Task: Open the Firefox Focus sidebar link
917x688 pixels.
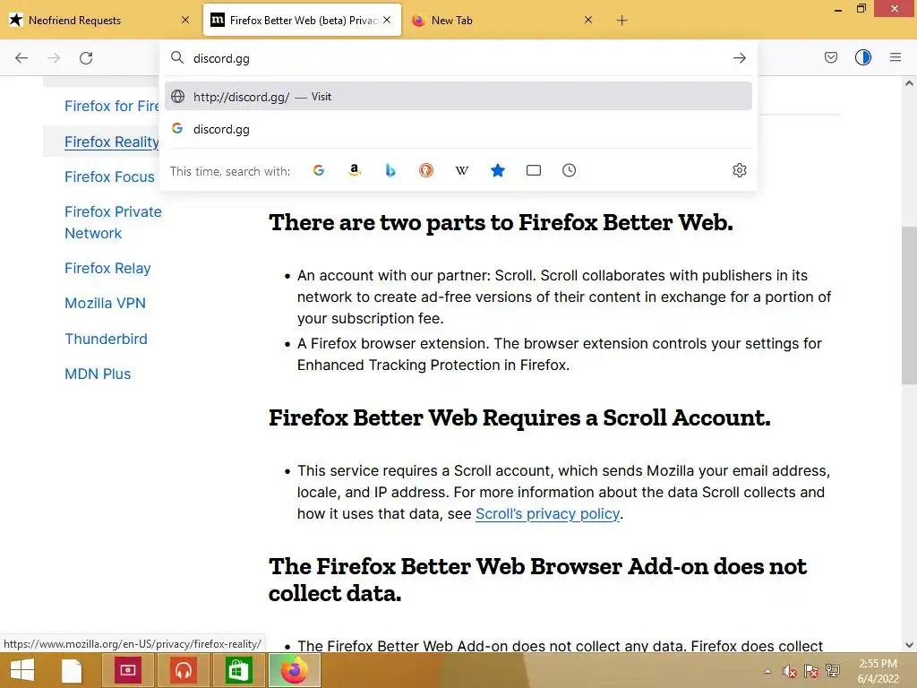Action: click(x=109, y=176)
